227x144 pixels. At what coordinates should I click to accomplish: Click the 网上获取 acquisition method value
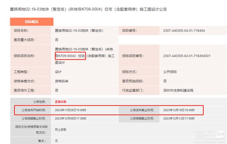pos(61,129)
